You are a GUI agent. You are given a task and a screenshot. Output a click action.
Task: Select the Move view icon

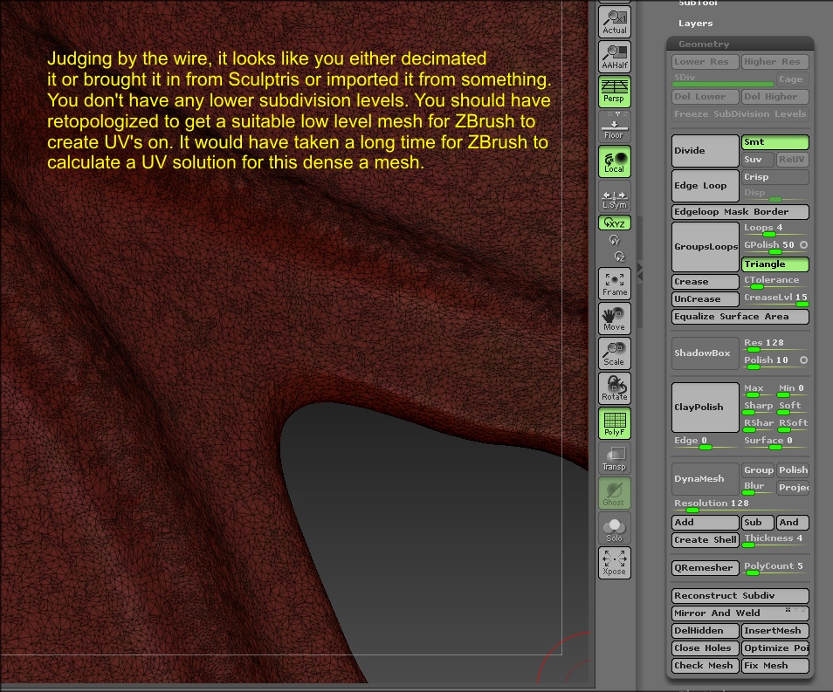tap(615, 319)
